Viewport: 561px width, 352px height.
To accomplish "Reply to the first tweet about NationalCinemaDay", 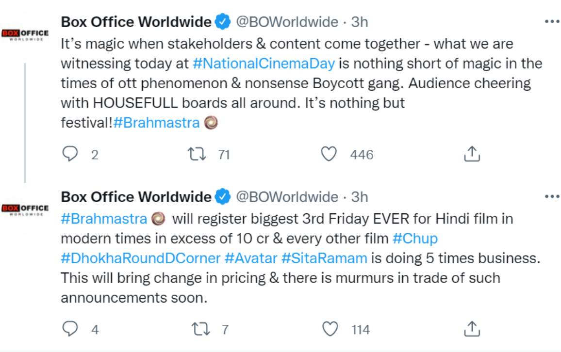I will 71,154.
